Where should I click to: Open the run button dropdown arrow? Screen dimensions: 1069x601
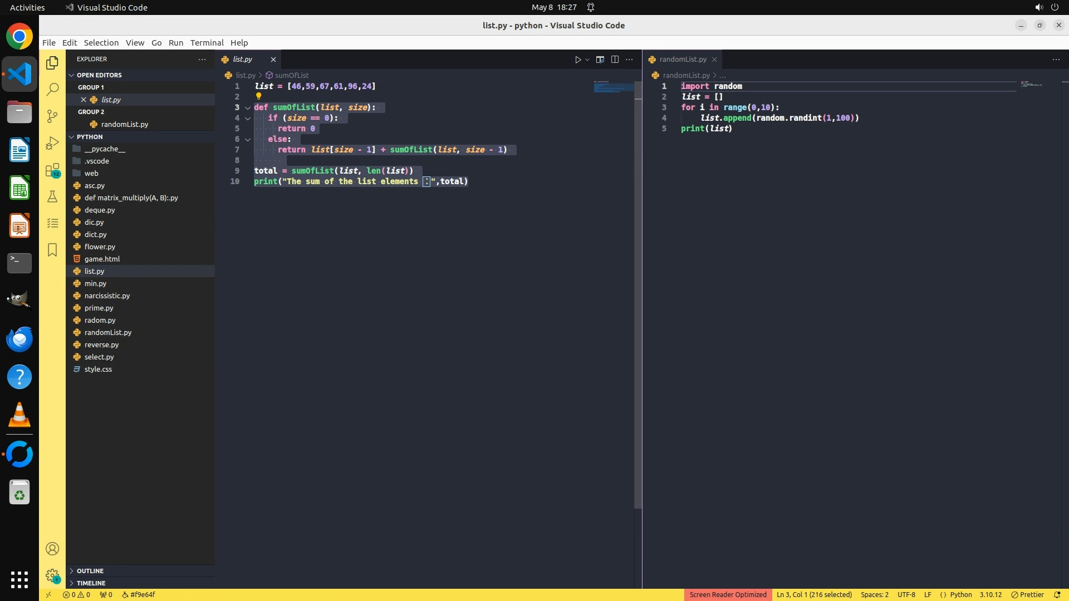(x=587, y=60)
